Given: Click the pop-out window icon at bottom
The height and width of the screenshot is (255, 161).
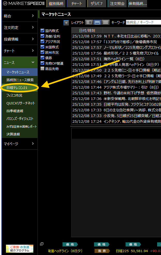Looking at the screenshot, I should 42,244.
